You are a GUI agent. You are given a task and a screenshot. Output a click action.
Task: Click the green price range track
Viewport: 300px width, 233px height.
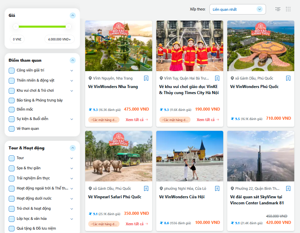(x=42, y=27)
